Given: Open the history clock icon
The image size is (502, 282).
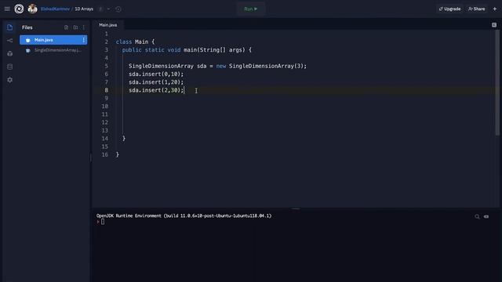Looking at the screenshot, I should point(118,9).
